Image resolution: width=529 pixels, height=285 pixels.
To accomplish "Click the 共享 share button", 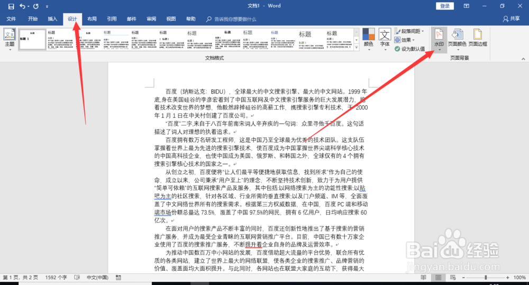I will click(511, 19).
